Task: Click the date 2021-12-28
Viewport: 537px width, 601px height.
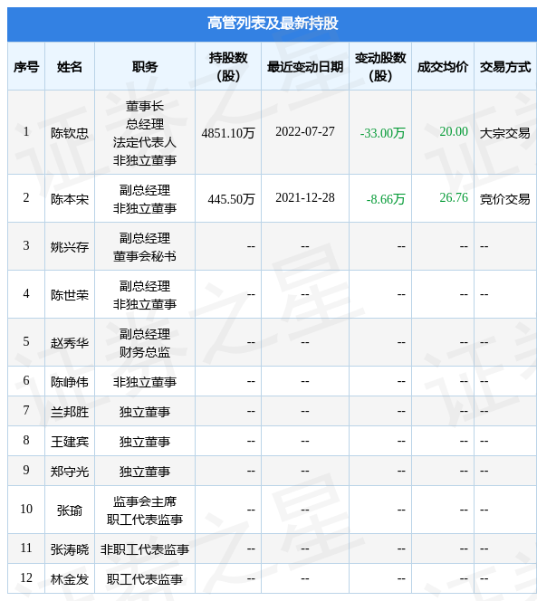Action: coord(305,197)
